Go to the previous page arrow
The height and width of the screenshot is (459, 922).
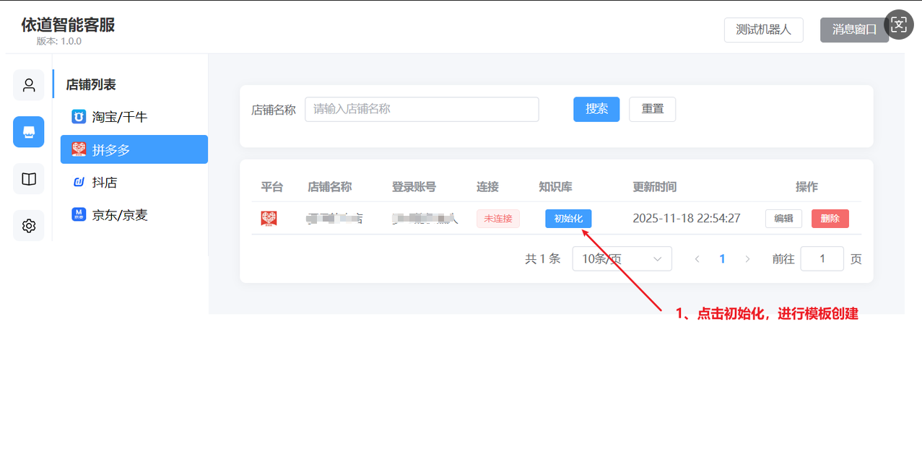(x=697, y=259)
